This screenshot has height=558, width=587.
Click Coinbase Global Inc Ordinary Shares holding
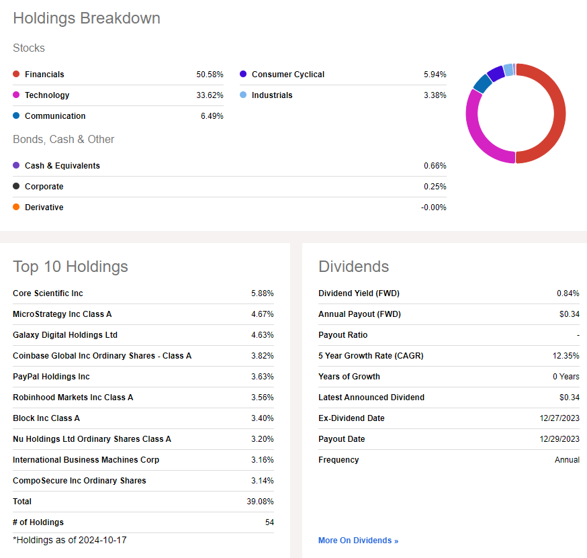[x=102, y=356]
